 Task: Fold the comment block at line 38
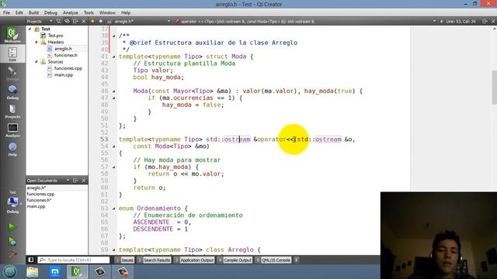pos(114,36)
